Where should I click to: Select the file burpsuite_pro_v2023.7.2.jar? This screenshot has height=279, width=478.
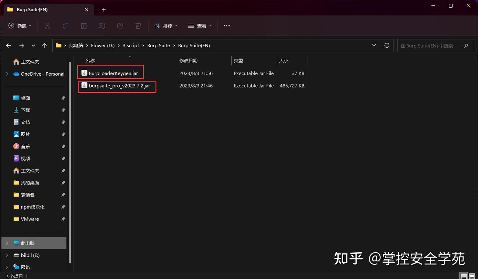[x=119, y=86]
